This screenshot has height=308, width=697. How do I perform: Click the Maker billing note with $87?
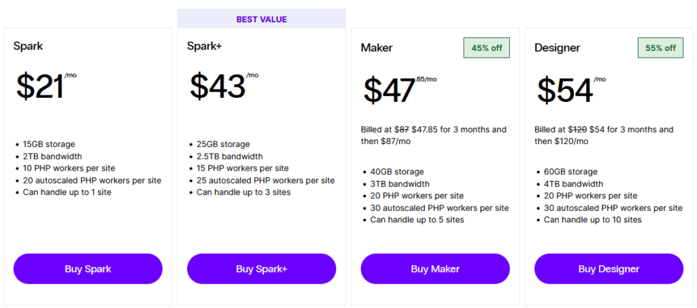pos(434,135)
